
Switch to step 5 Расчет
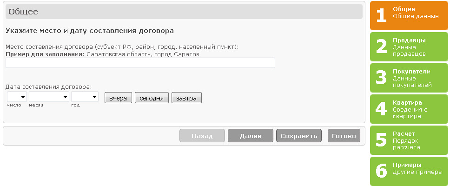tap(409, 140)
